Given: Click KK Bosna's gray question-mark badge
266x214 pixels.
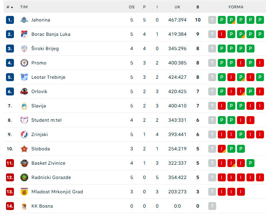Looking at the screenshot, I should pyautogui.click(x=212, y=206).
